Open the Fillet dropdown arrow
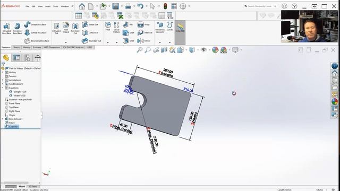The width and height of the screenshot is (340, 191). tap(108, 42)
